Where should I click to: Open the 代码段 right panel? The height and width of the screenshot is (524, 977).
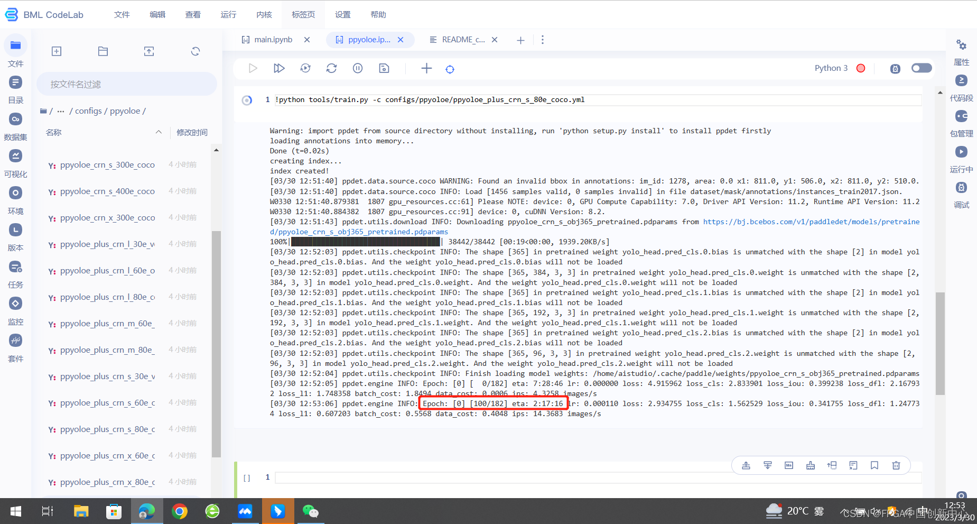961,88
